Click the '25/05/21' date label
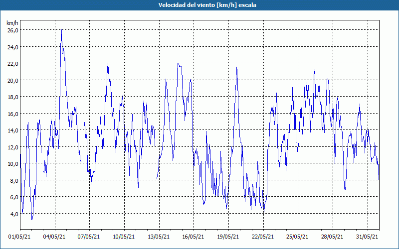This screenshot has height=249, width=399. [297, 237]
